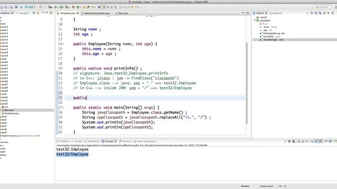Viewport: 337px width, 189px height.
Task: Toggle Sort in the Outline toolbar
Action: pyautogui.click(x=315, y=13)
